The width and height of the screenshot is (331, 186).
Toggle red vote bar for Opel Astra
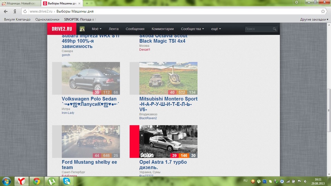click(x=134, y=142)
